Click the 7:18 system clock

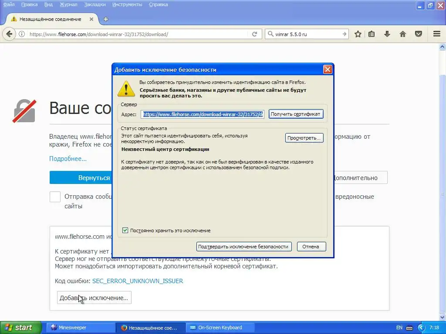click(434, 327)
